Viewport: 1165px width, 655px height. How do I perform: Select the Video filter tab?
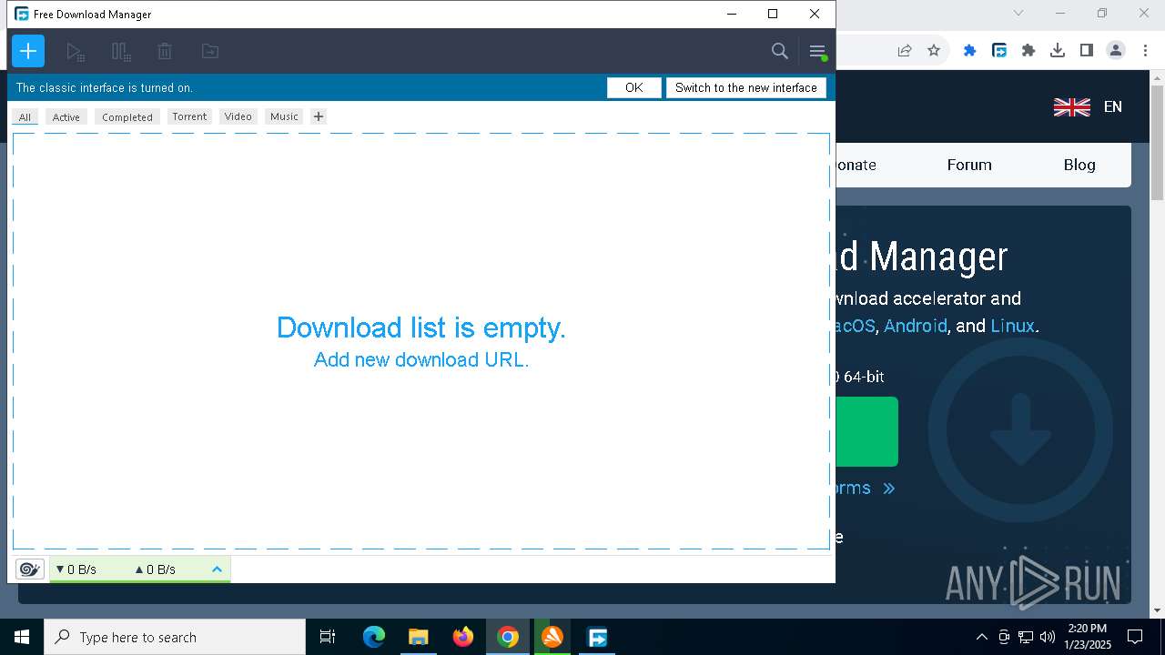(238, 116)
